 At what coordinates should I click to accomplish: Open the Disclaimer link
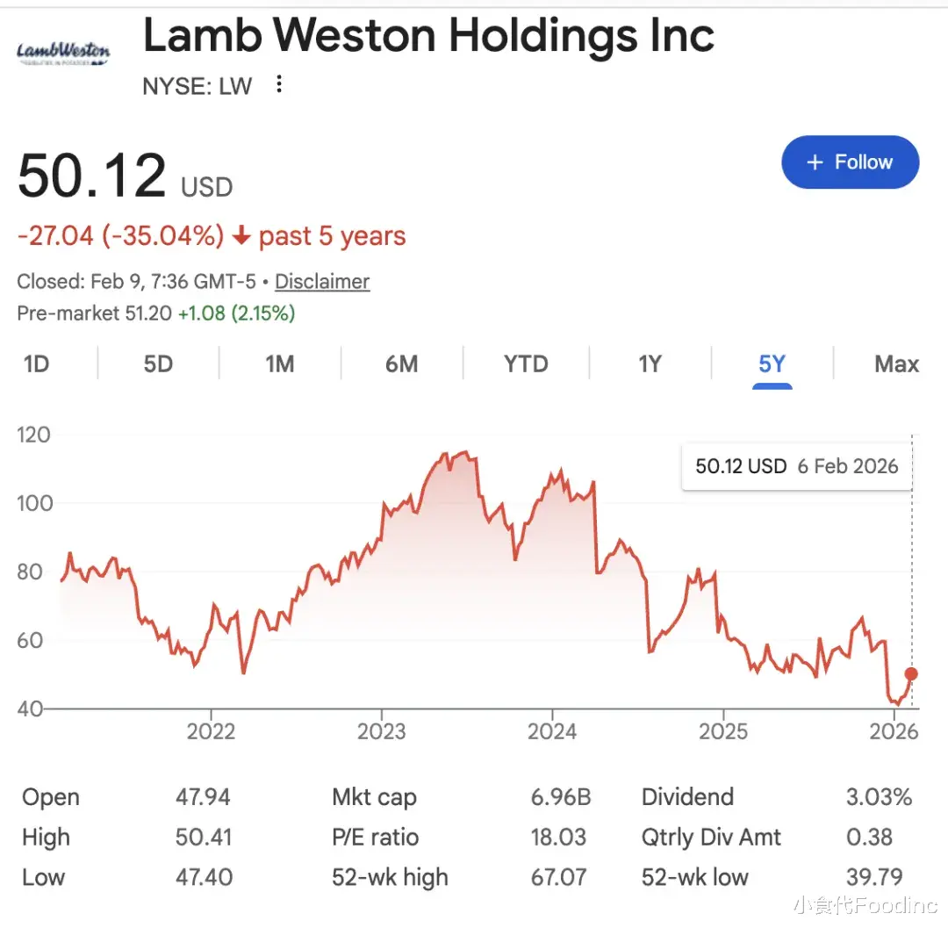[322, 282]
